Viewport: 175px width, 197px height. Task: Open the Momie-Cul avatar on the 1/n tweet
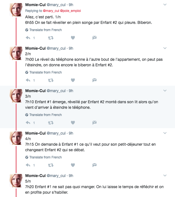(16, 10)
